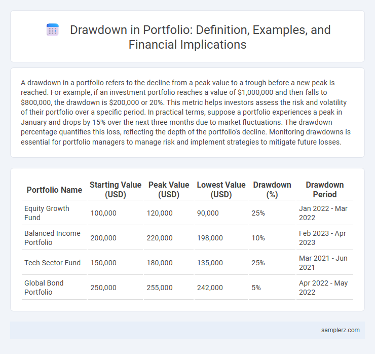
Task: Click the lowest value 198,000
Action: coord(210,238)
